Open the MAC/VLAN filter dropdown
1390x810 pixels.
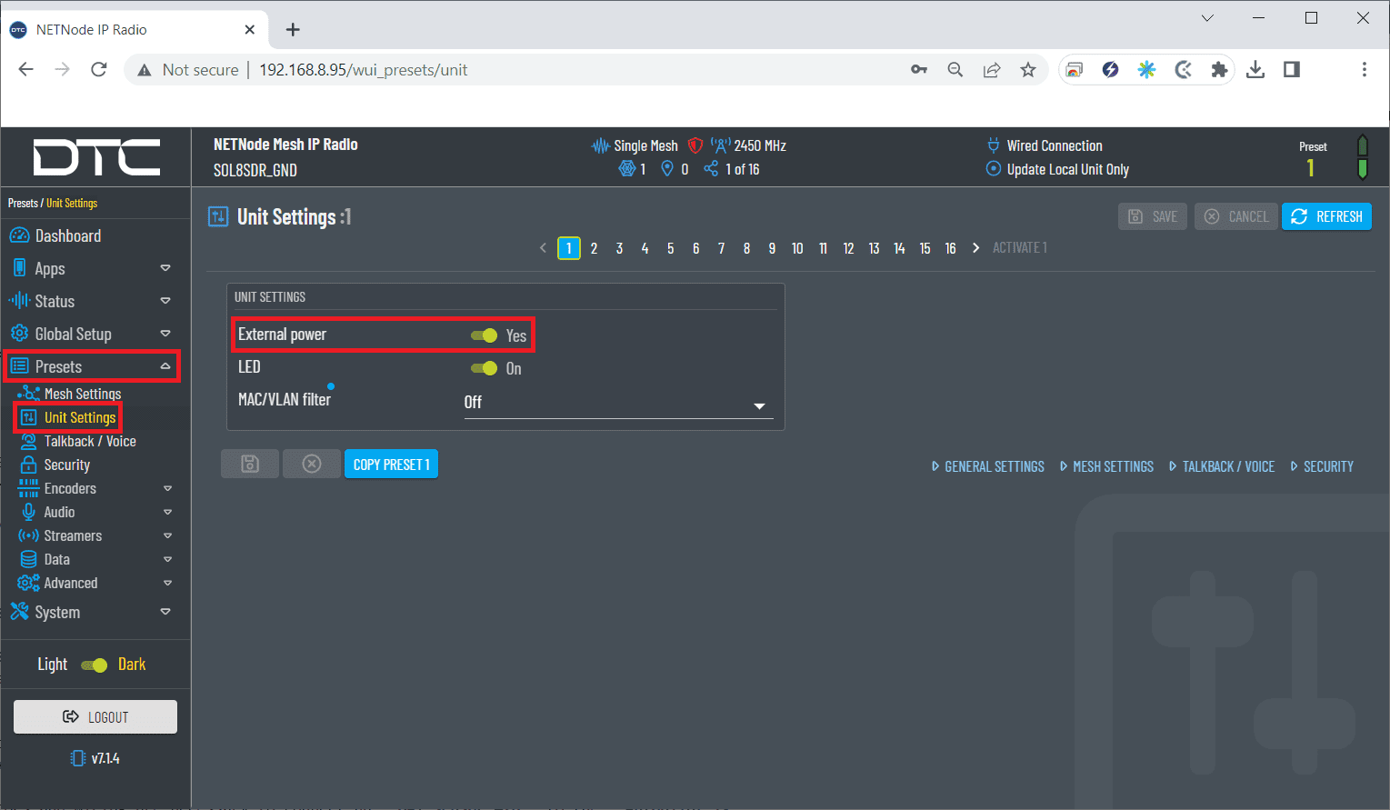617,403
